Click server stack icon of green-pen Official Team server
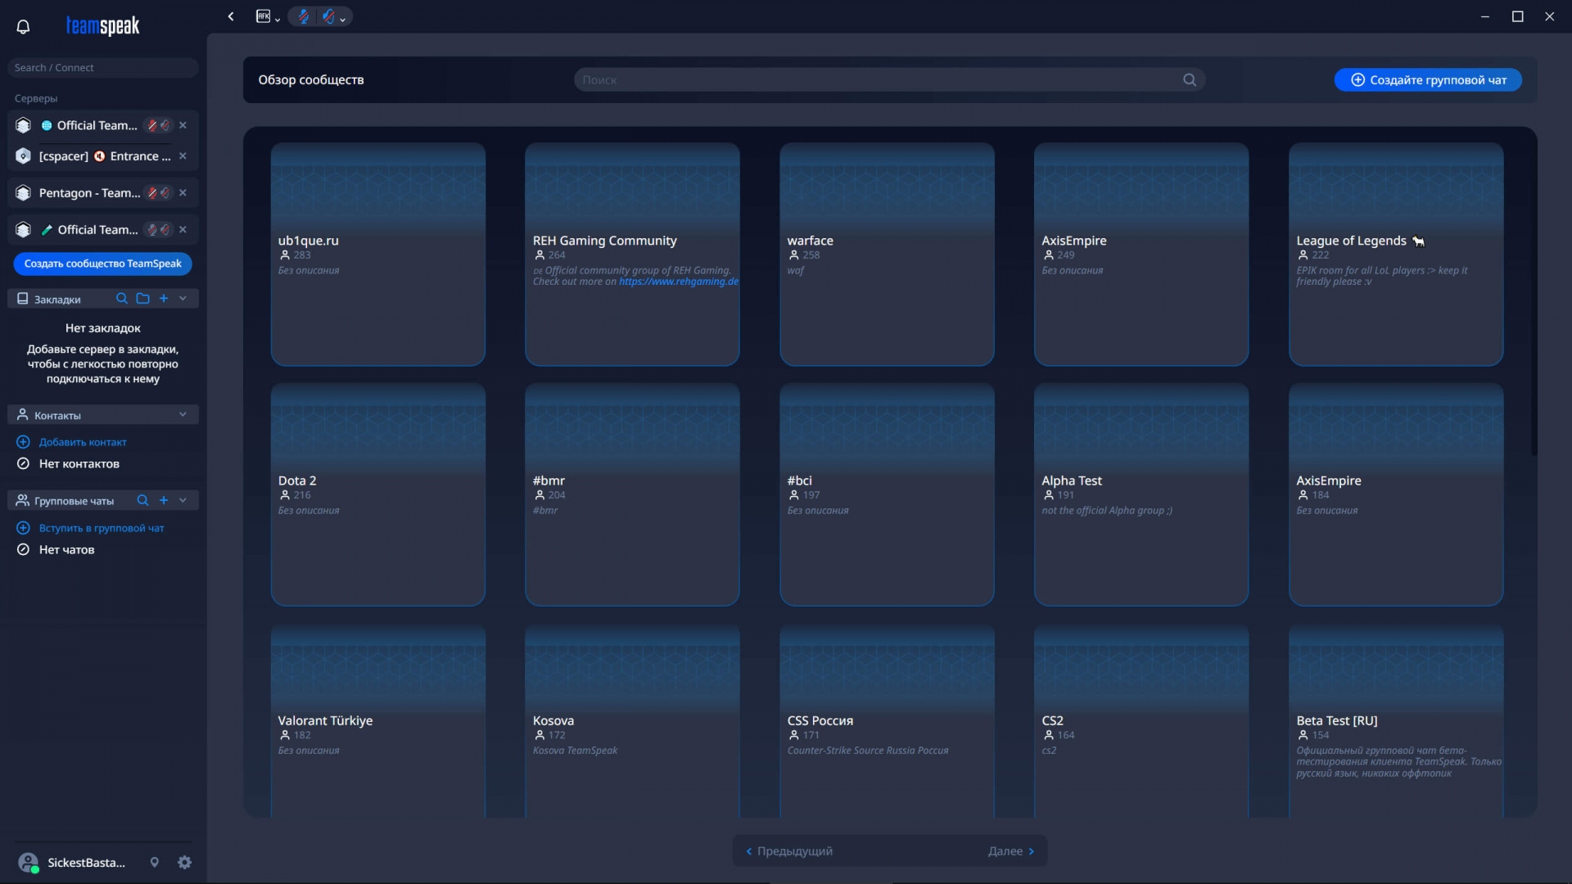The width and height of the screenshot is (1572, 884). (23, 229)
